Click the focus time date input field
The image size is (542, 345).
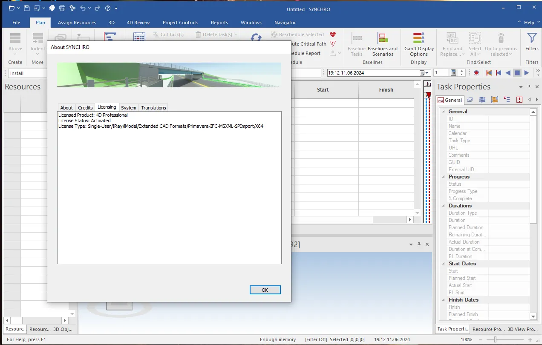coord(373,73)
